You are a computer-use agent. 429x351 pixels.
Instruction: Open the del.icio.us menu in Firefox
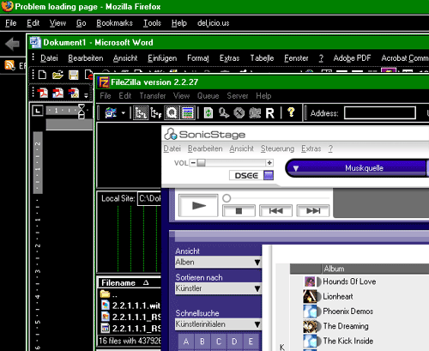(214, 23)
